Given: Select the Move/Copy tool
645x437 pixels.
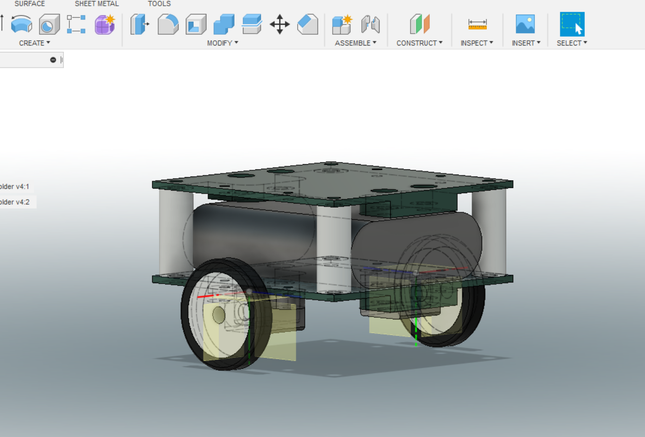Looking at the screenshot, I should click(x=280, y=24).
